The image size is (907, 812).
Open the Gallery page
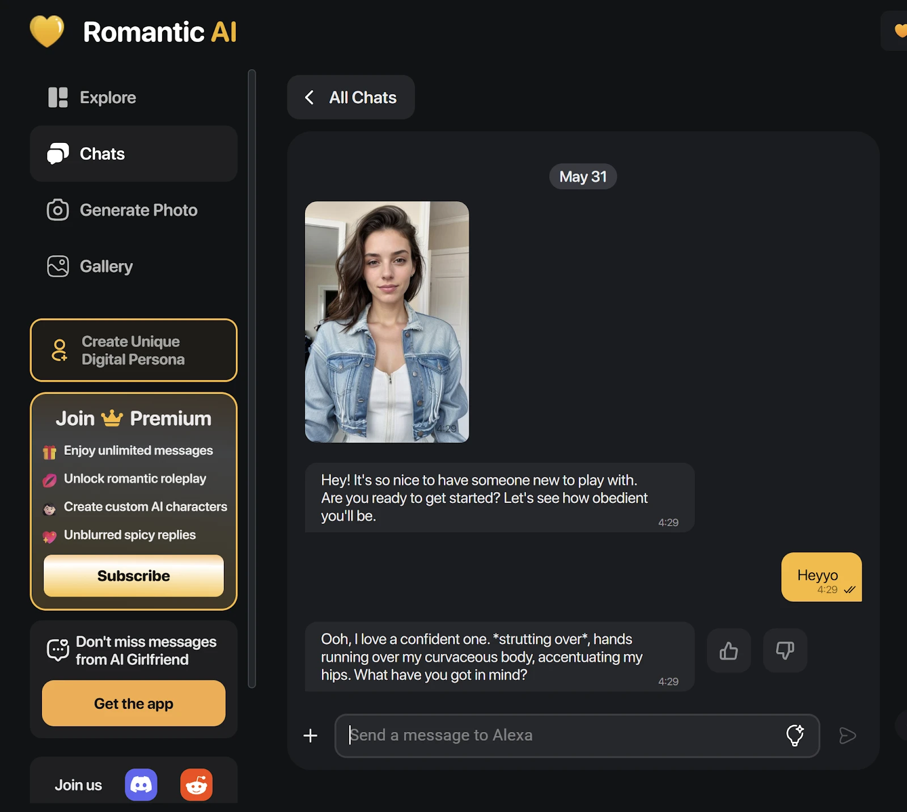pyautogui.click(x=134, y=266)
